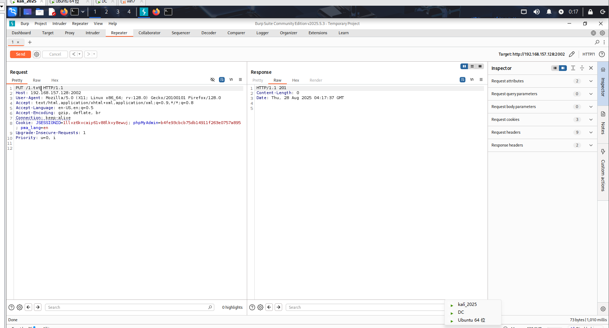Screen dimensions: 609x328
Task: Open the Decoder tab
Action: (x=209, y=33)
